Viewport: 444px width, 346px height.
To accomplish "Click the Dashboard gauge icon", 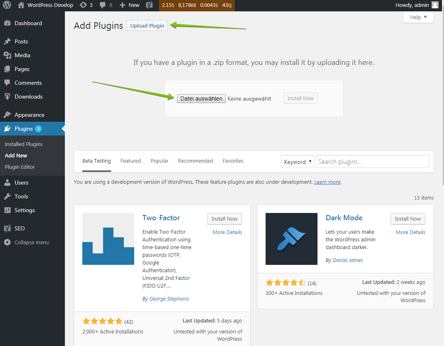I will point(7,23).
